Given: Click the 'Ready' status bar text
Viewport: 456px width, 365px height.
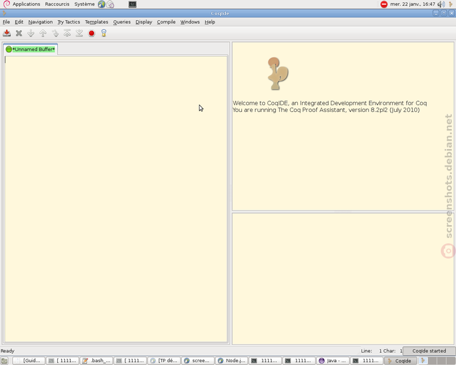Looking at the screenshot, I should click(x=7, y=351).
